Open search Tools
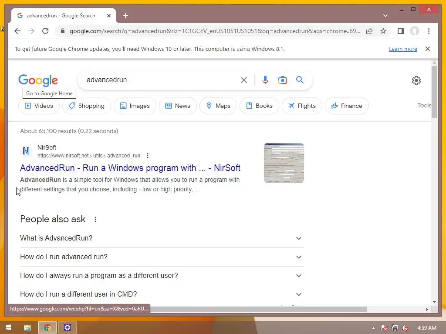The width and height of the screenshot is (446, 334). pos(424,105)
